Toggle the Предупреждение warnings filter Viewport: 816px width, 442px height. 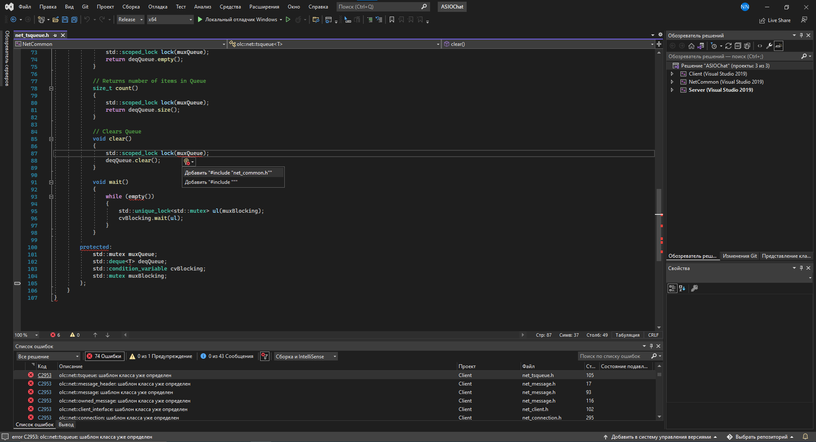(x=161, y=356)
